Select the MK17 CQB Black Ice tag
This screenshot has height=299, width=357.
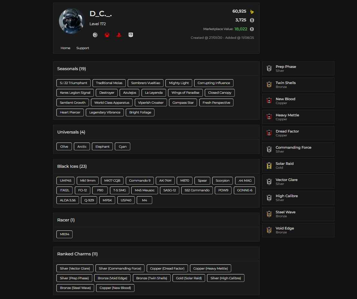pyautogui.click(x=112, y=181)
